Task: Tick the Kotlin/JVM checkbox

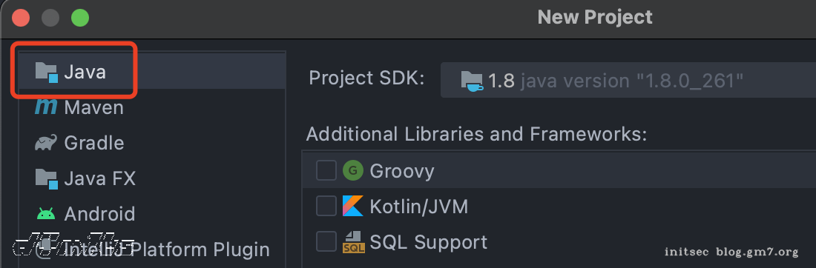Action: point(326,207)
